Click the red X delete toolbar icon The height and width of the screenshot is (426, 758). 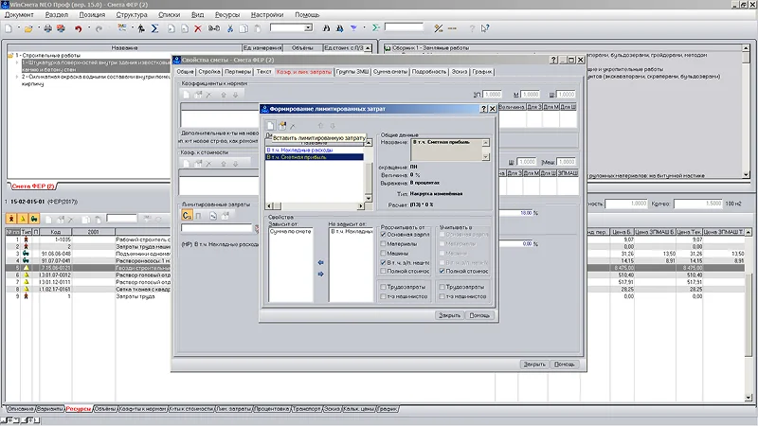197,29
